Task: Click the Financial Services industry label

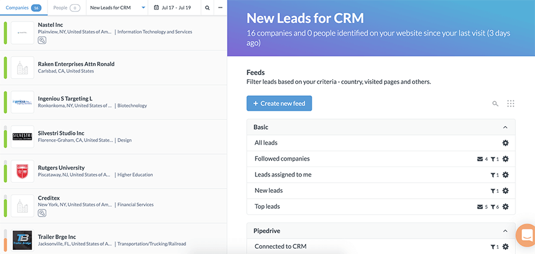Action: (136, 205)
